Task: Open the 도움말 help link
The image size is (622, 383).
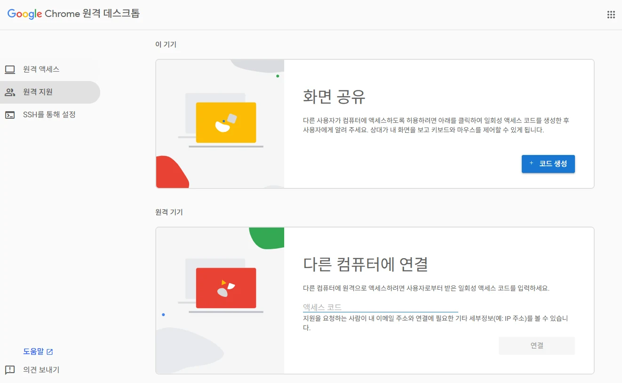Action: pos(38,351)
